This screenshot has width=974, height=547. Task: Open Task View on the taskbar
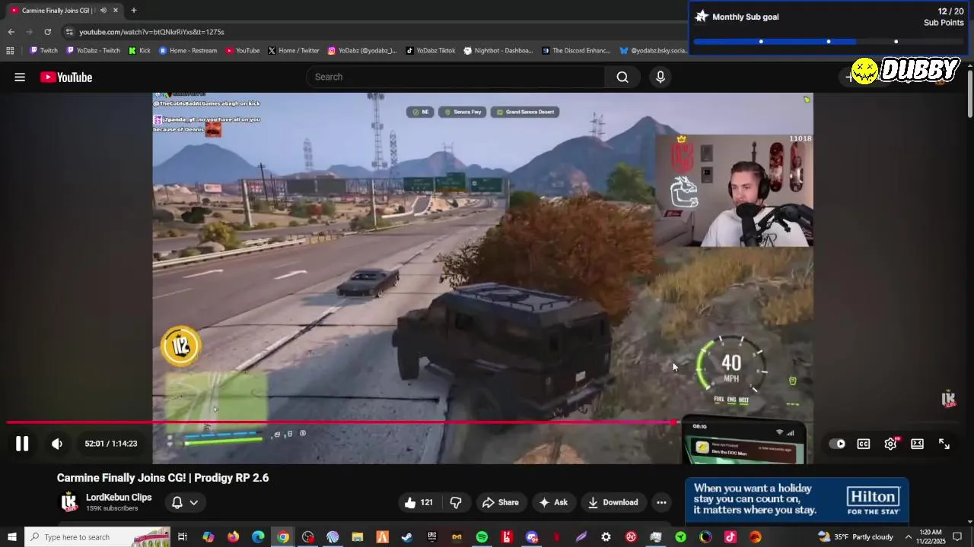[x=183, y=537]
